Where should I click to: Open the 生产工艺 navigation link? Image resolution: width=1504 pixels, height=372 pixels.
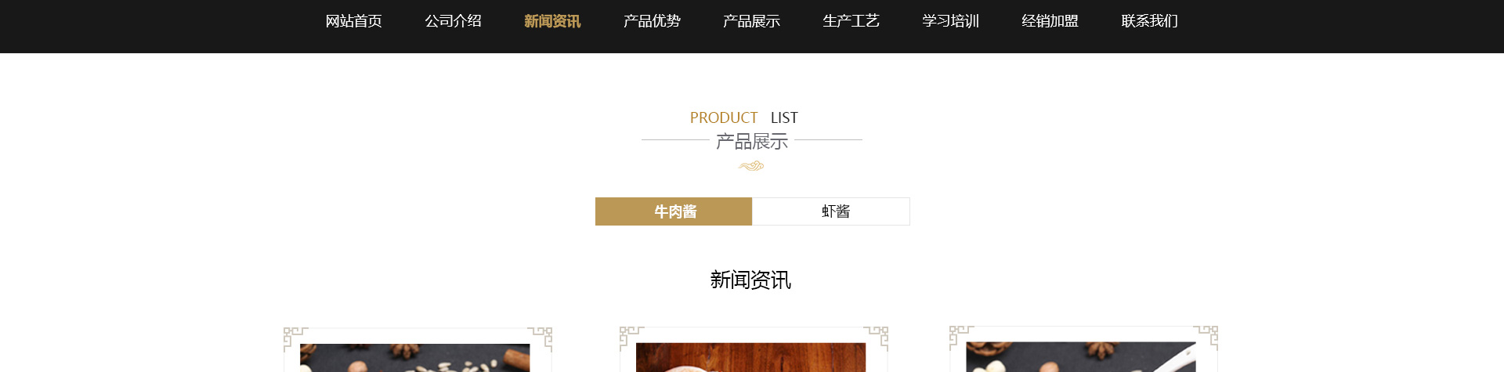coord(851,21)
